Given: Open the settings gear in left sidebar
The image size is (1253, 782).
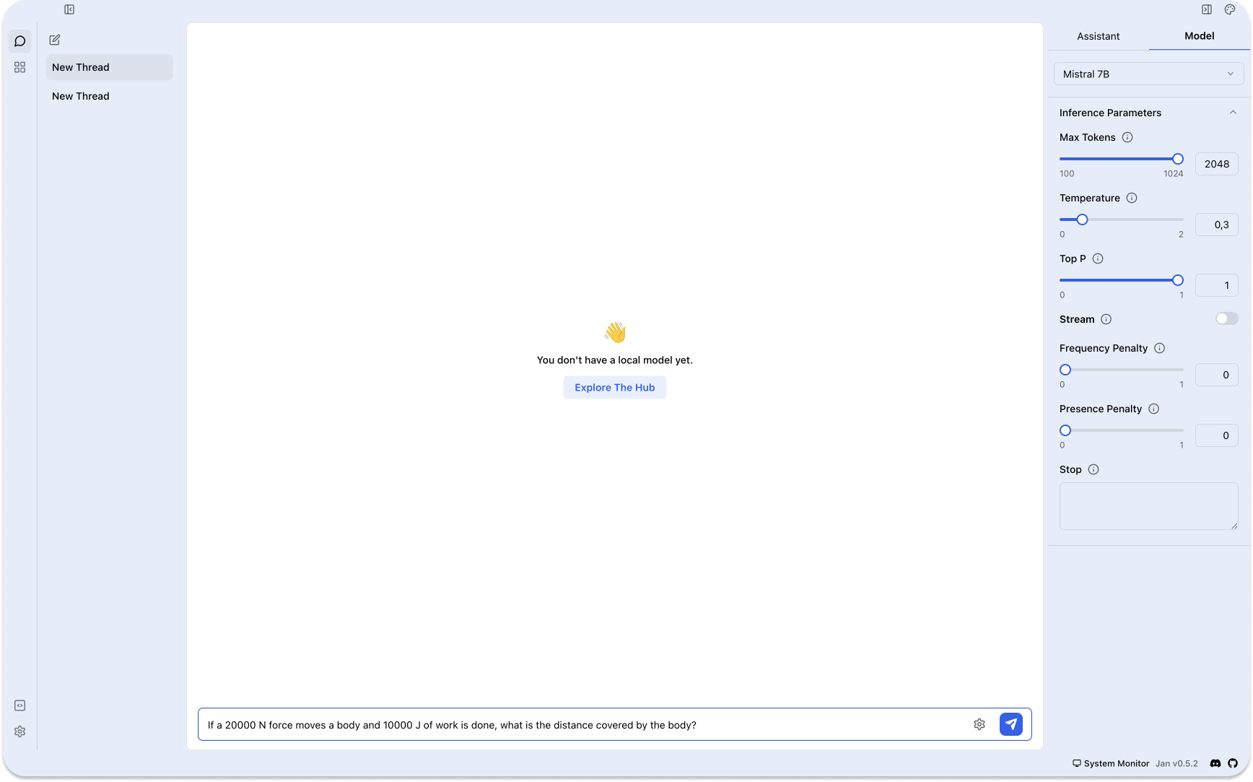Looking at the screenshot, I should 20,731.
